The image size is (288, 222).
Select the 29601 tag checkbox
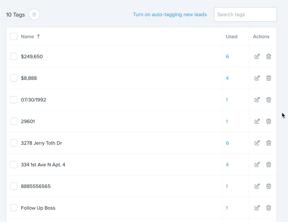pos(14,121)
